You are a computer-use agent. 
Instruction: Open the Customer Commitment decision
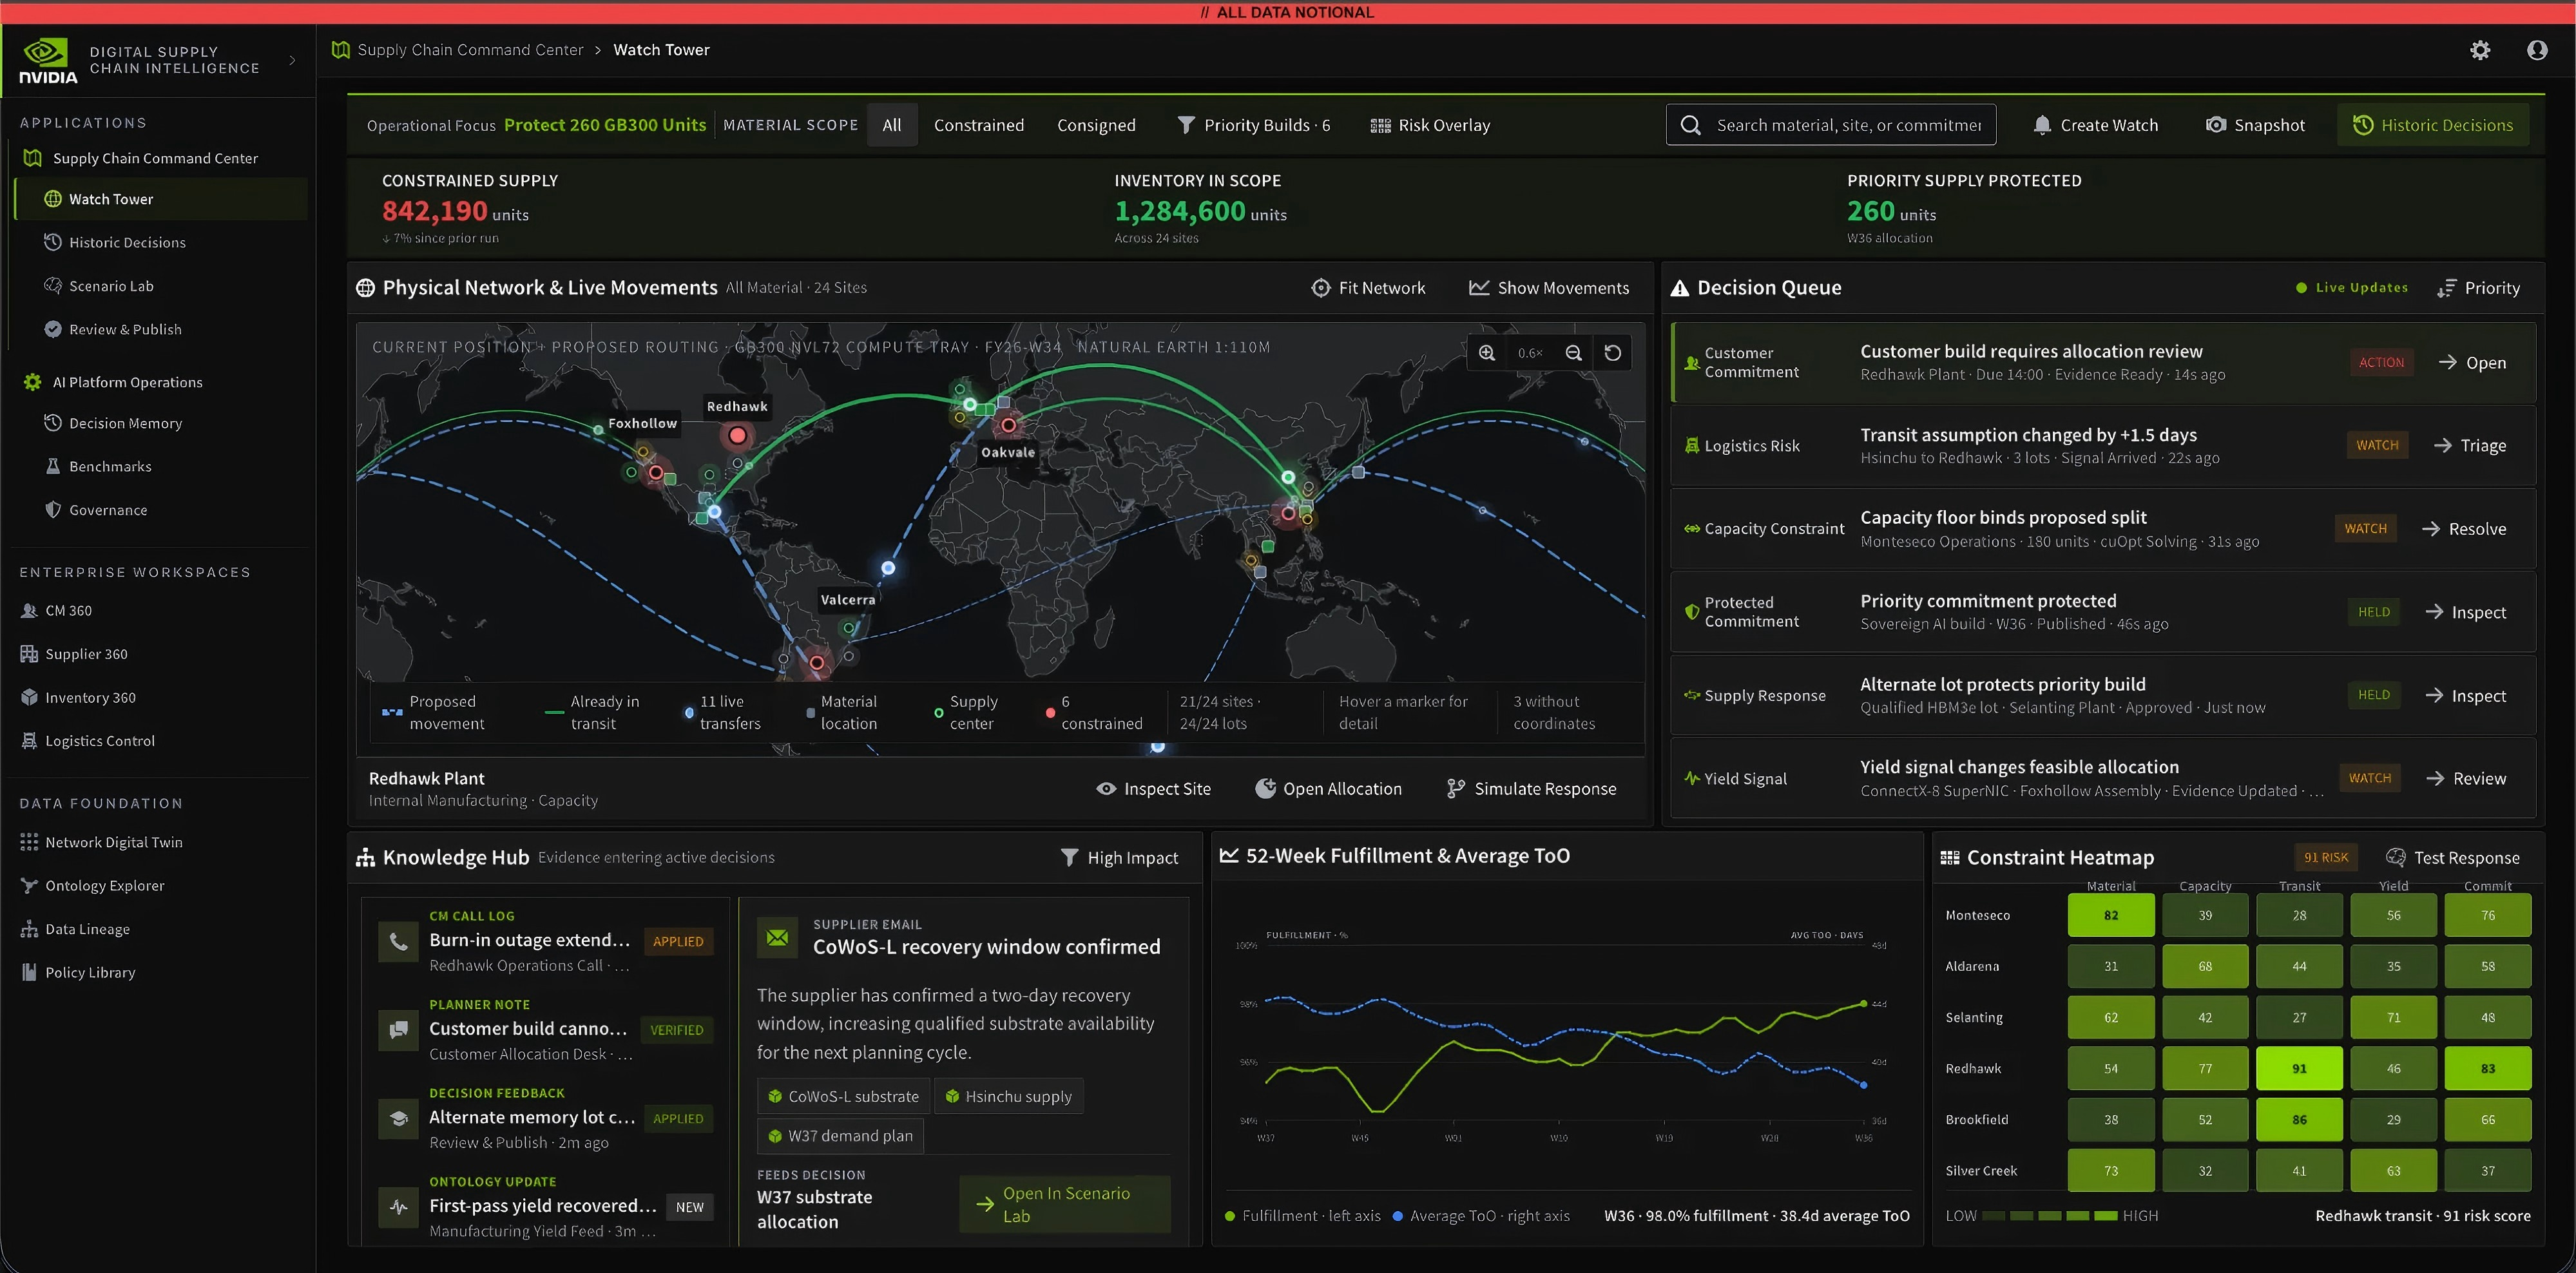click(2472, 363)
